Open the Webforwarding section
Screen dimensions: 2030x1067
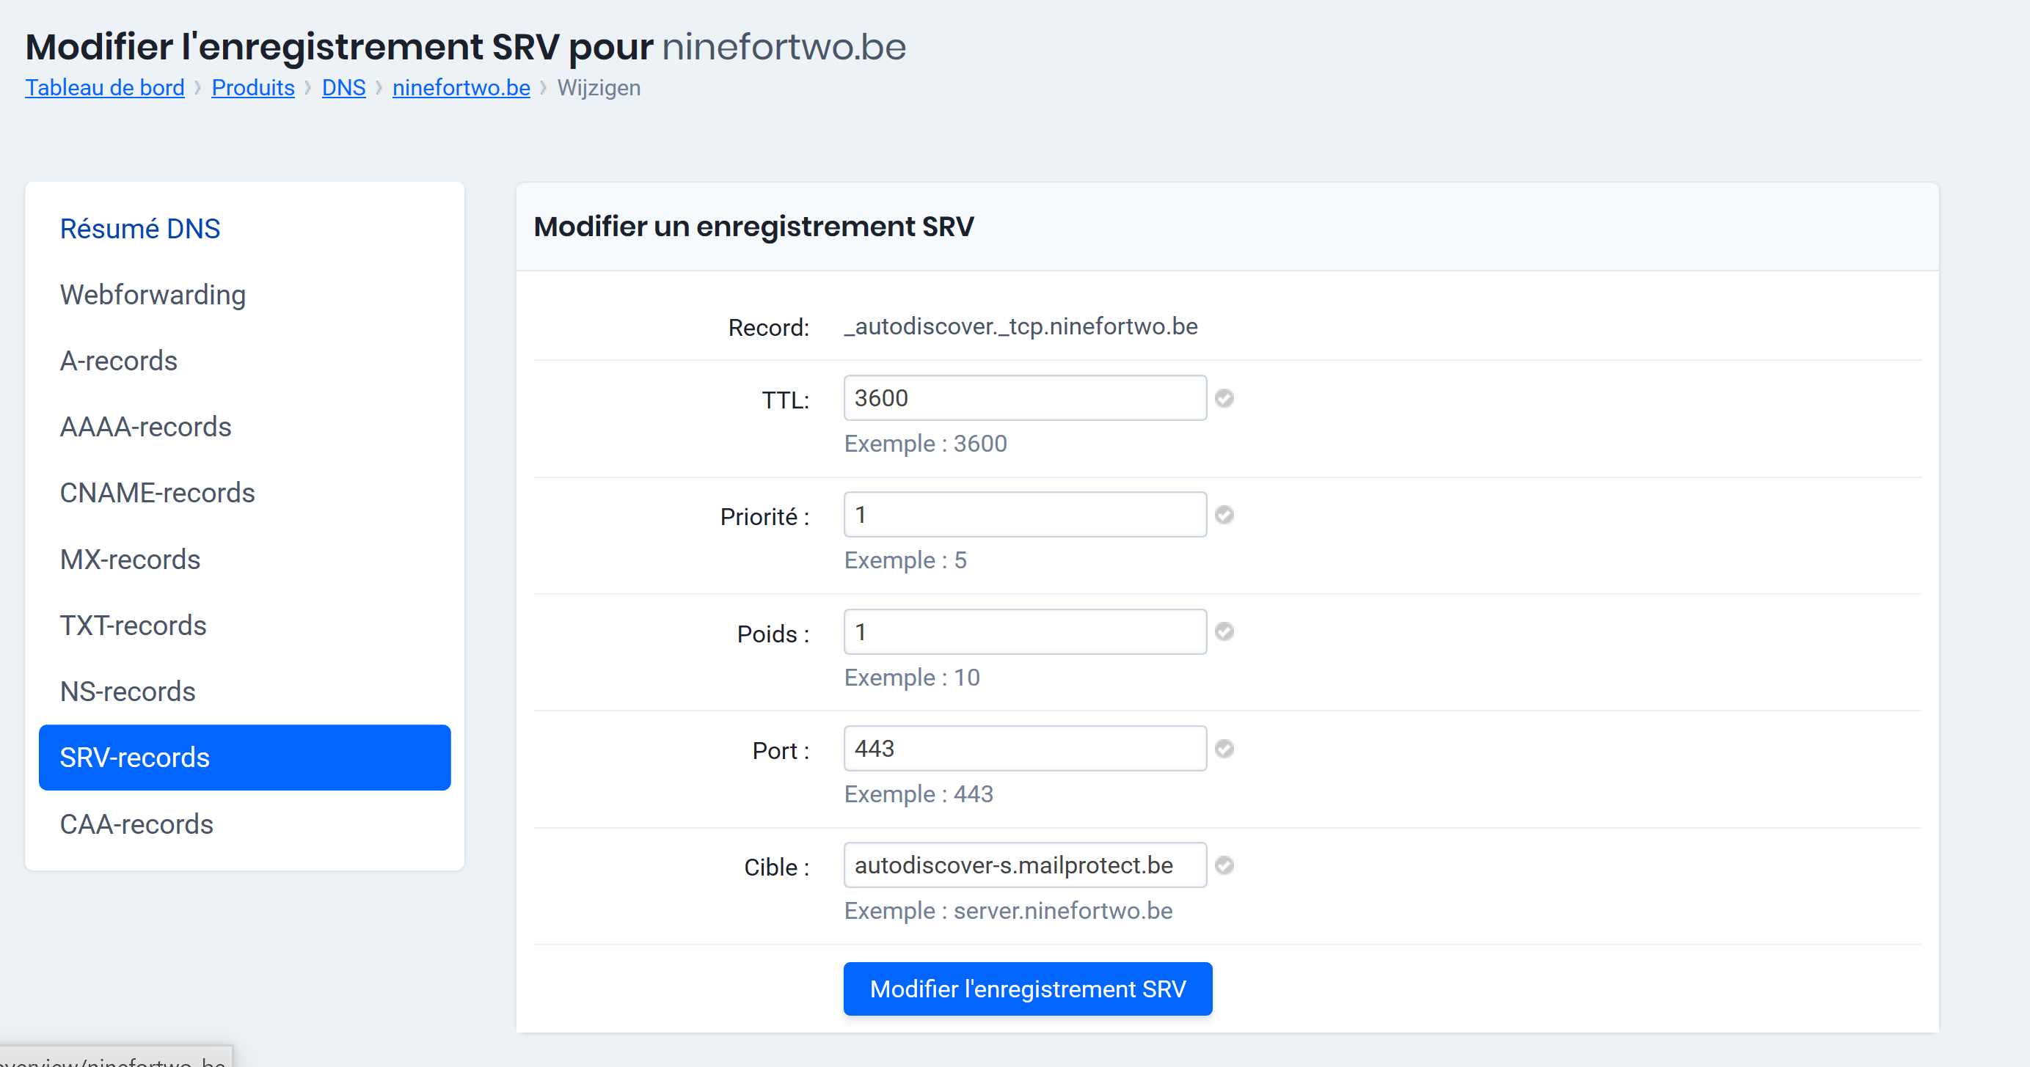click(x=153, y=295)
